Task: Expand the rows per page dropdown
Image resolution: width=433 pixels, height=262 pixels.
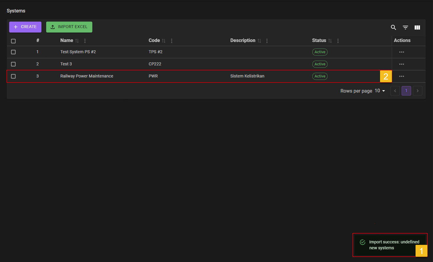Action: point(380,91)
